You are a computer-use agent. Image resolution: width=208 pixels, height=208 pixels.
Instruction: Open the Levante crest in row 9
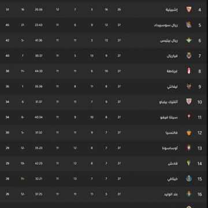tap(189, 87)
